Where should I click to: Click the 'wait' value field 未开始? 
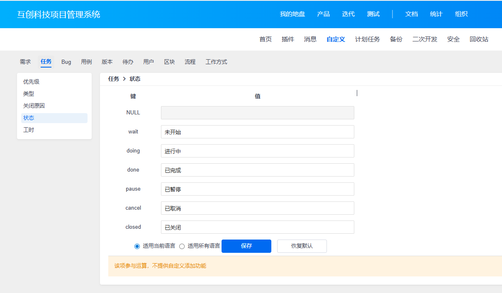pos(257,132)
